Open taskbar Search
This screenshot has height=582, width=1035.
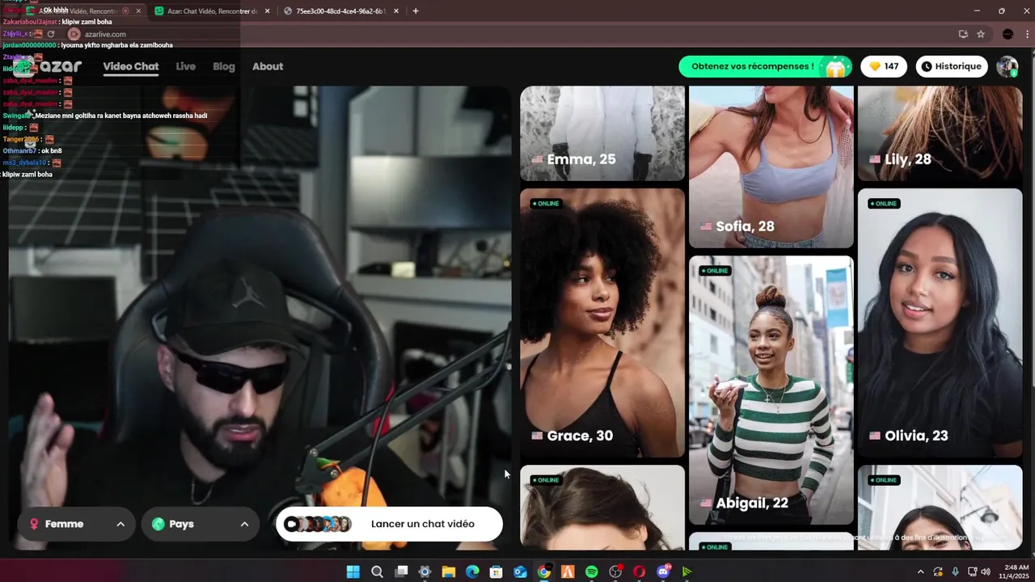pos(377,571)
